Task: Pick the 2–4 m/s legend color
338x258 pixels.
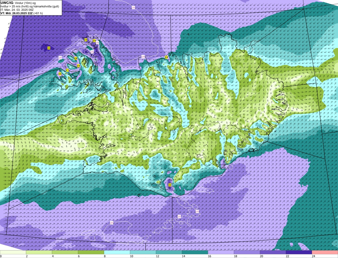Action: [39, 252]
